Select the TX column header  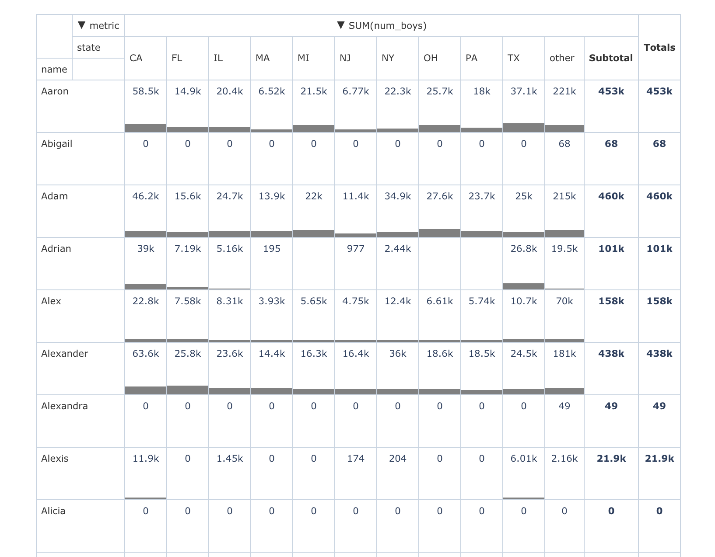pyautogui.click(x=514, y=58)
